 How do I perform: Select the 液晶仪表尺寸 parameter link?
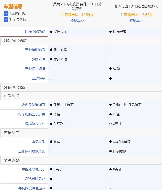35,124
